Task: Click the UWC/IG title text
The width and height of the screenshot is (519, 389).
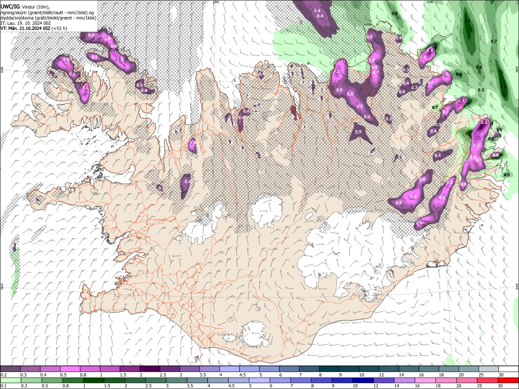Action: (x=9, y=6)
